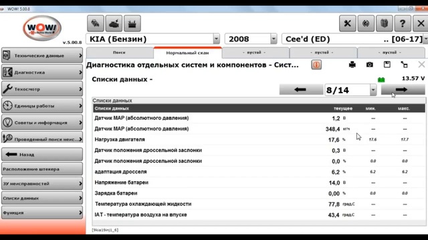Click the green battery voltage icon
Screen dimensions: 428x240
click(x=381, y=80)
